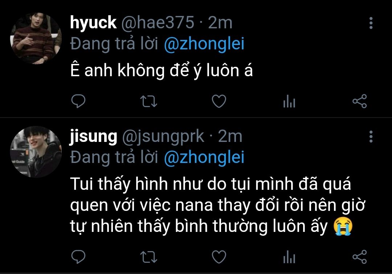The width and height of the screenshot is (392, 274).
Task: Open hyuck's profile picture
Action: click(36, 38)
